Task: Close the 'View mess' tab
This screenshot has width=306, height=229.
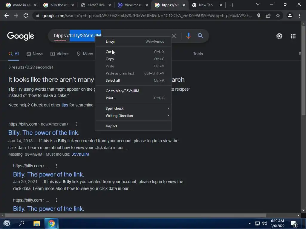Action: pos(147,5)
